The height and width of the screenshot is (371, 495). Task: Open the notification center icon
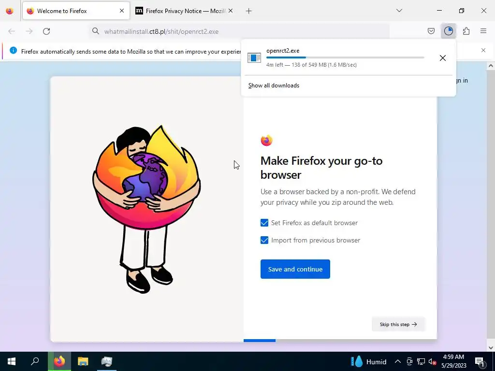tap(480, 361)
